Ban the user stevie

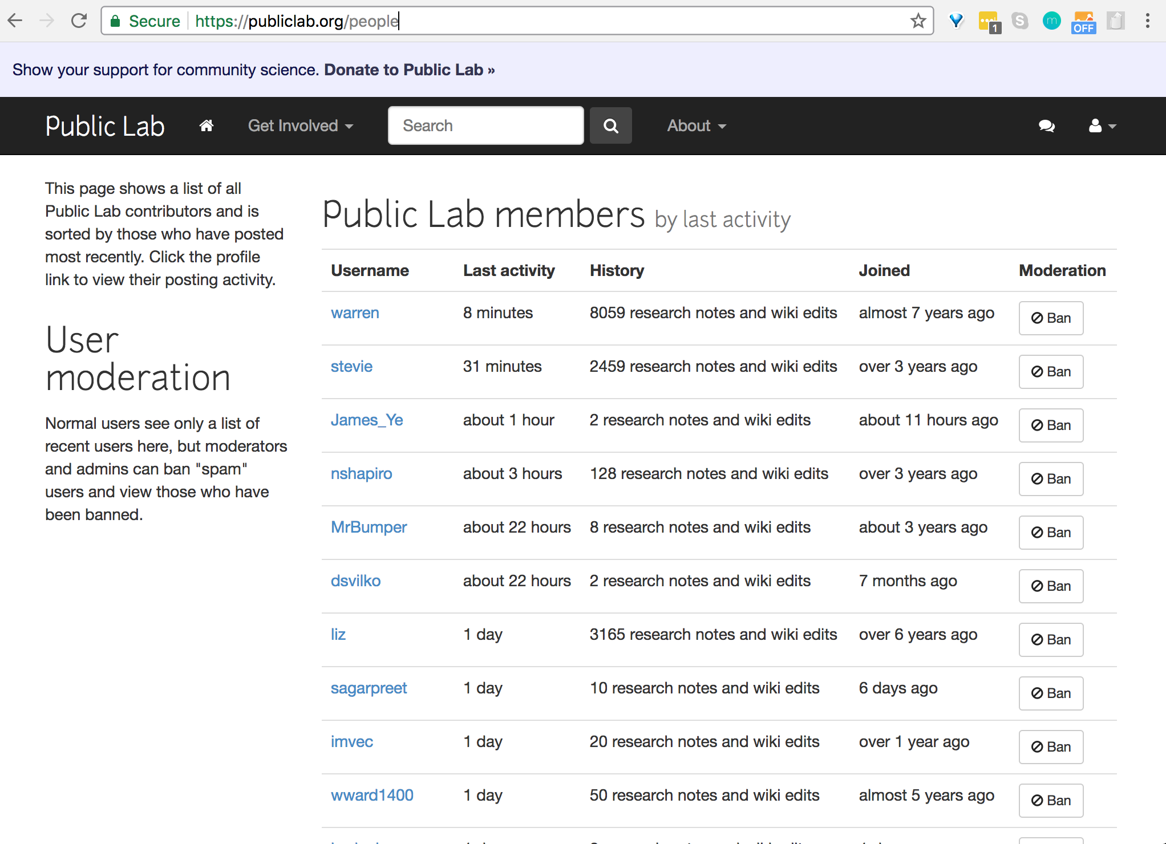[x=1051, y=372]
